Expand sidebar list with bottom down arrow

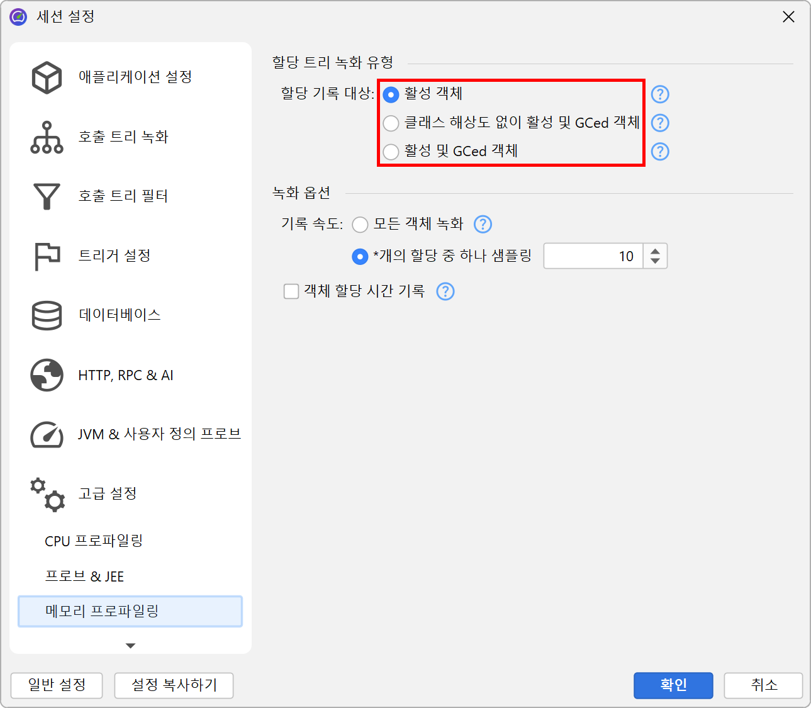tap(130, 646)
